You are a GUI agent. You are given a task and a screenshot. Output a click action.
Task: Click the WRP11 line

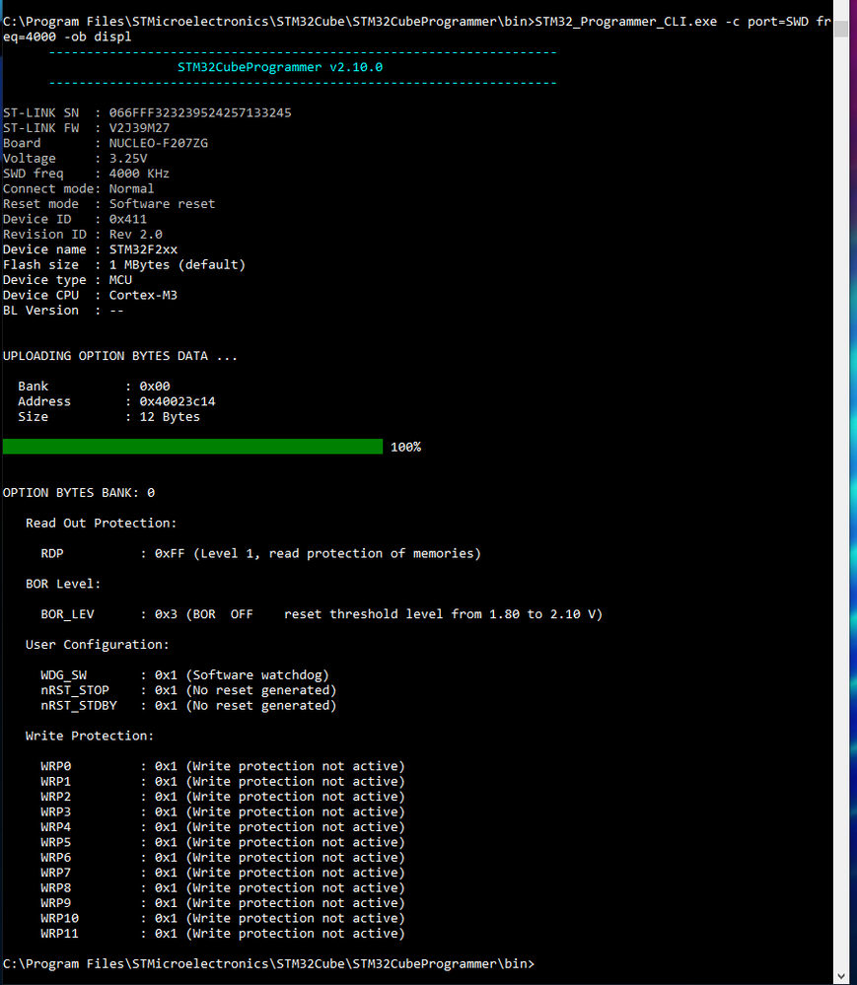223,934
